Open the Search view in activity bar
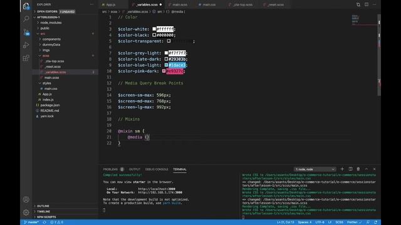The width and height of the screenshot is (401, 225). pyautogui.click(x=26, y=19)
